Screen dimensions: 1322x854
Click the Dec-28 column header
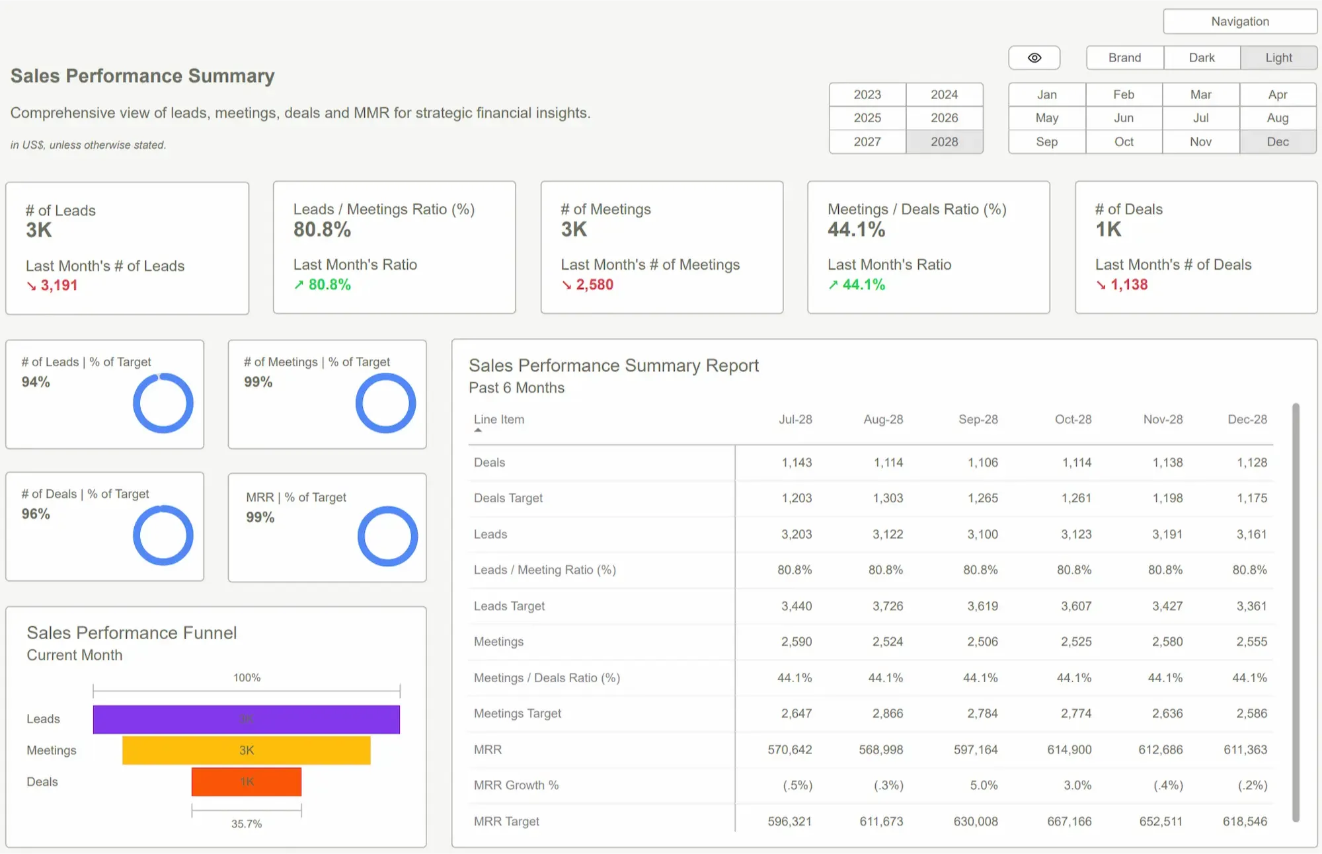[1247, 419]
